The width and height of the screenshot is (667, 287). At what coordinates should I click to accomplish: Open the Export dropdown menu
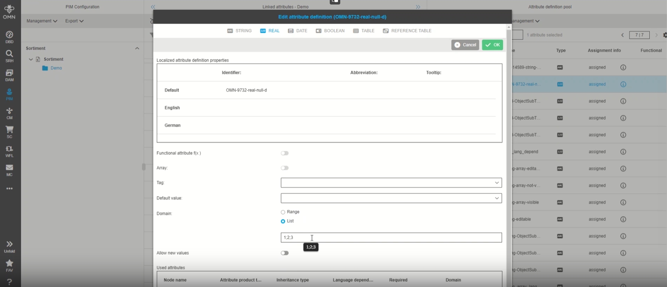point(74,21)
